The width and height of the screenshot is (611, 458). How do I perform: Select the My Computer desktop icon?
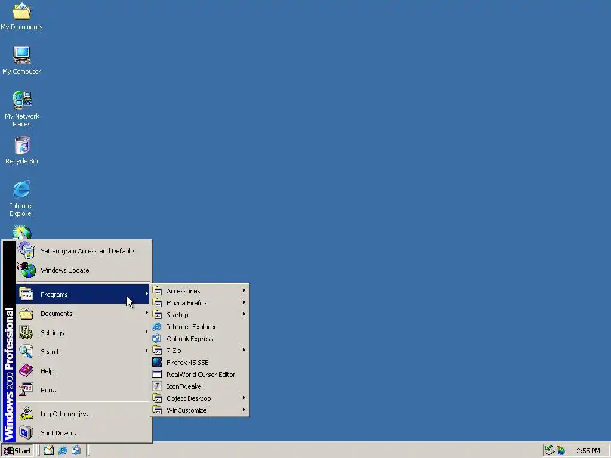(21, 61)
